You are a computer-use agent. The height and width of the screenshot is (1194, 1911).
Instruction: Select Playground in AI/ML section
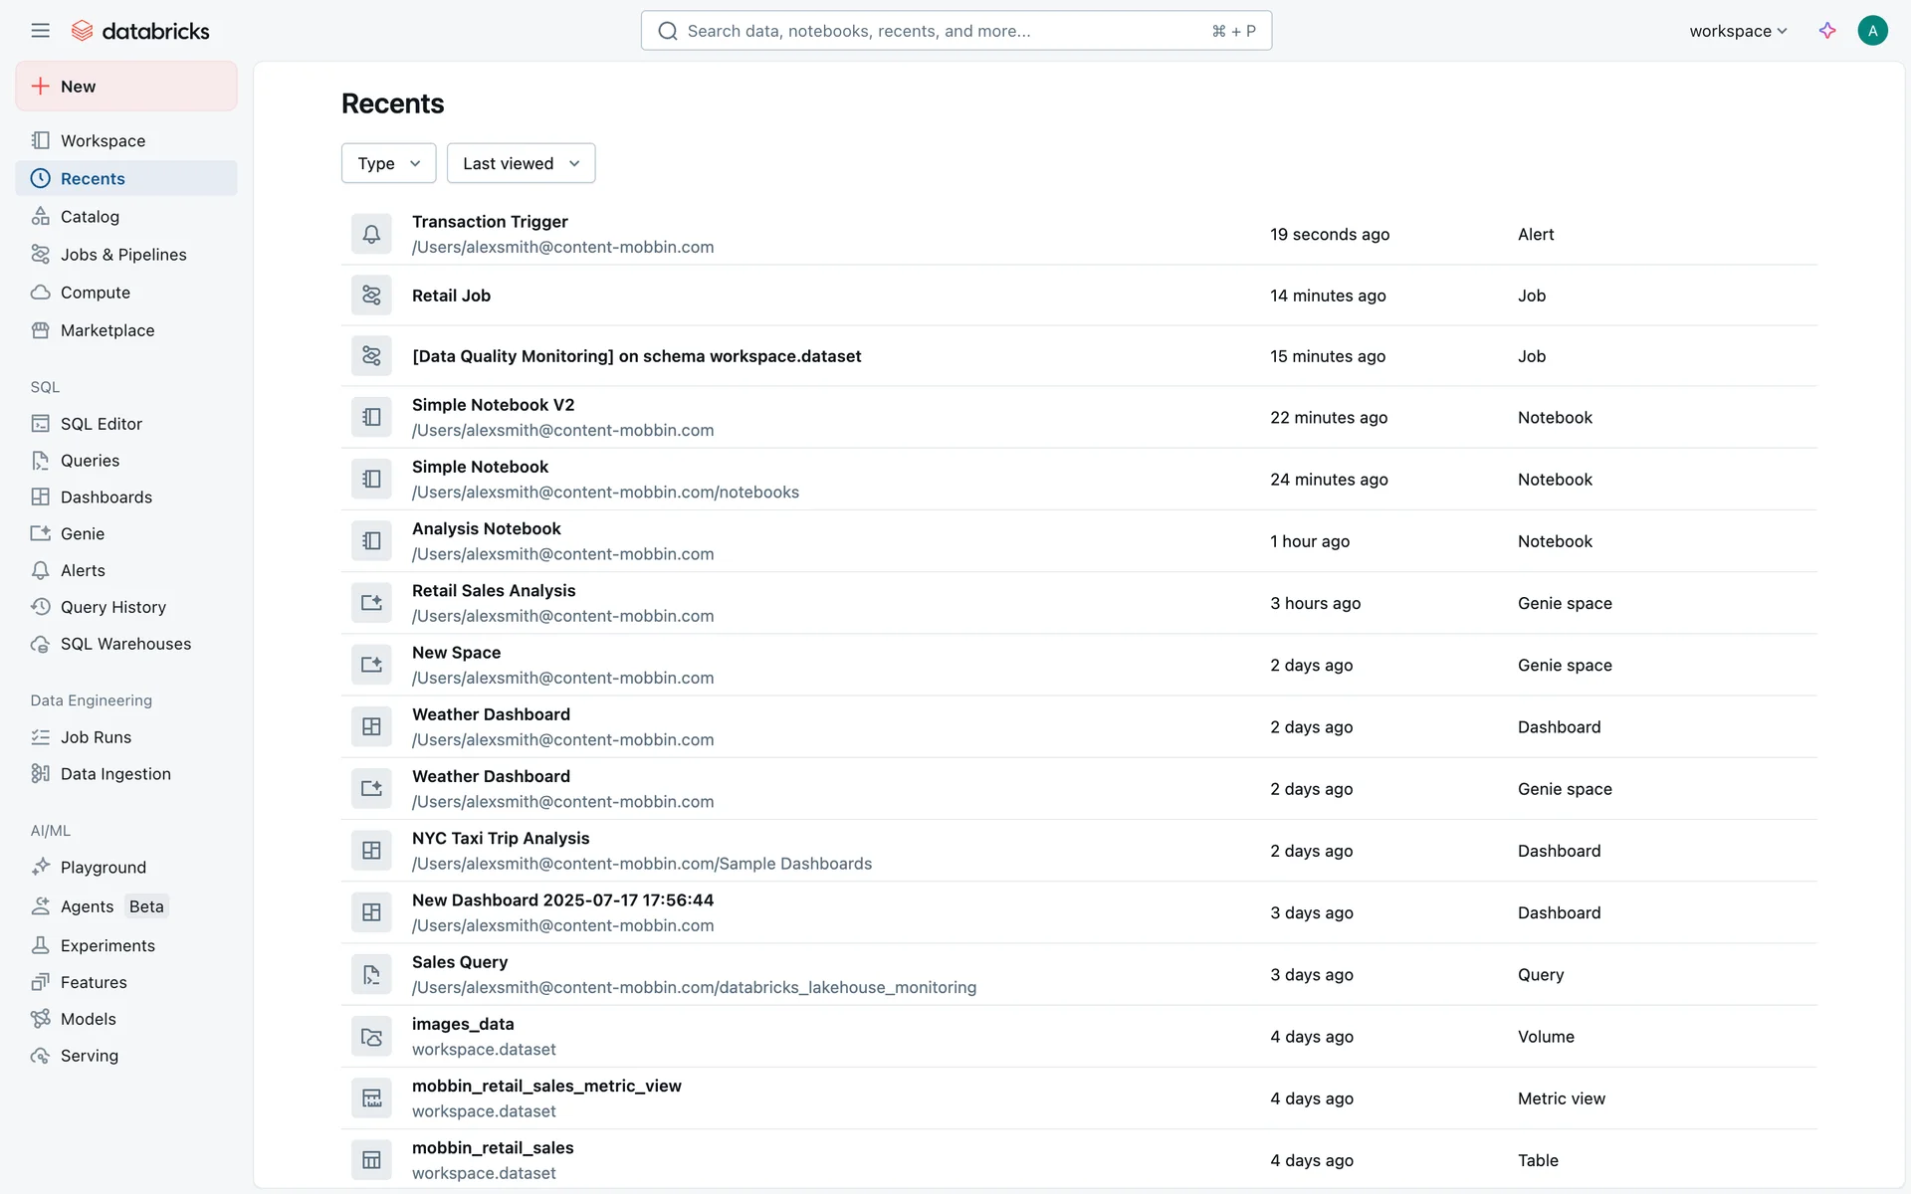click(x=103, y=868)
